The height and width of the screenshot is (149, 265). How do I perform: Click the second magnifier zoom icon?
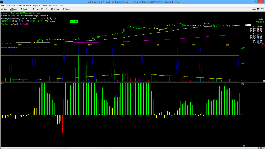click(x=51, y=19)
